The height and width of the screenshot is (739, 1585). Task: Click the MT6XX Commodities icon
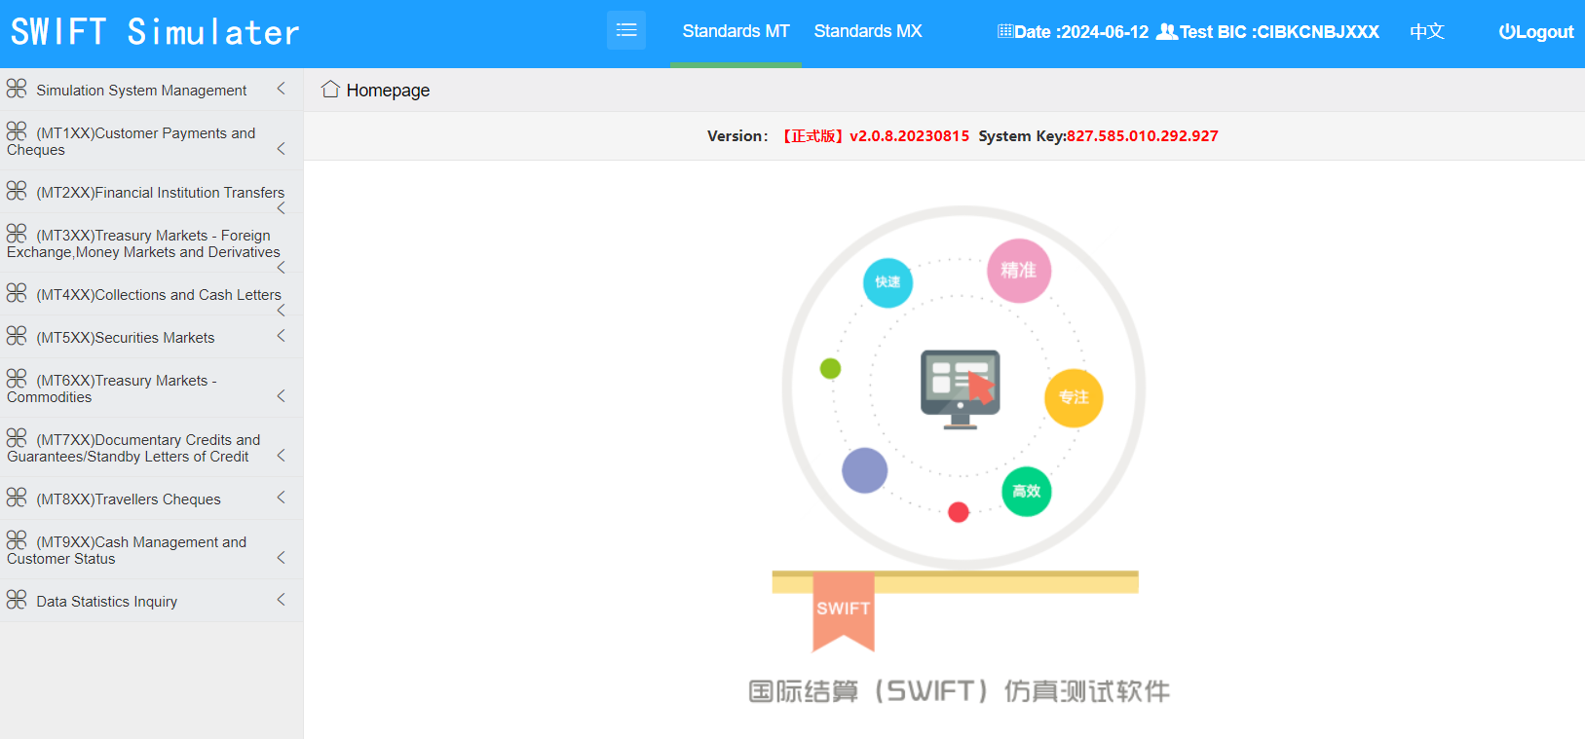point(17,379)
